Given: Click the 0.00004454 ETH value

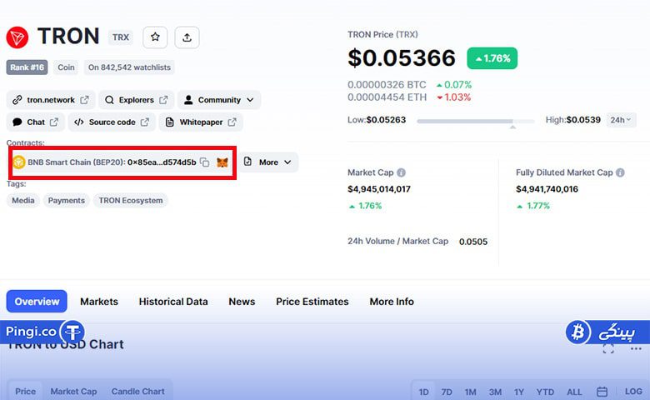Looking at the screenshot, I should tap(387, 97).
